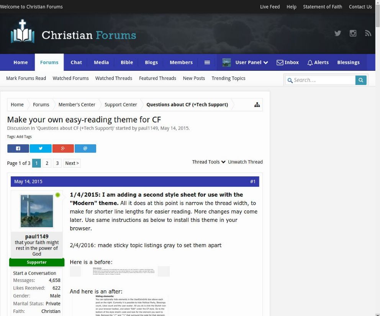380x316 pixels.
Task: Unwatch this thread
Action: (245, 162)
